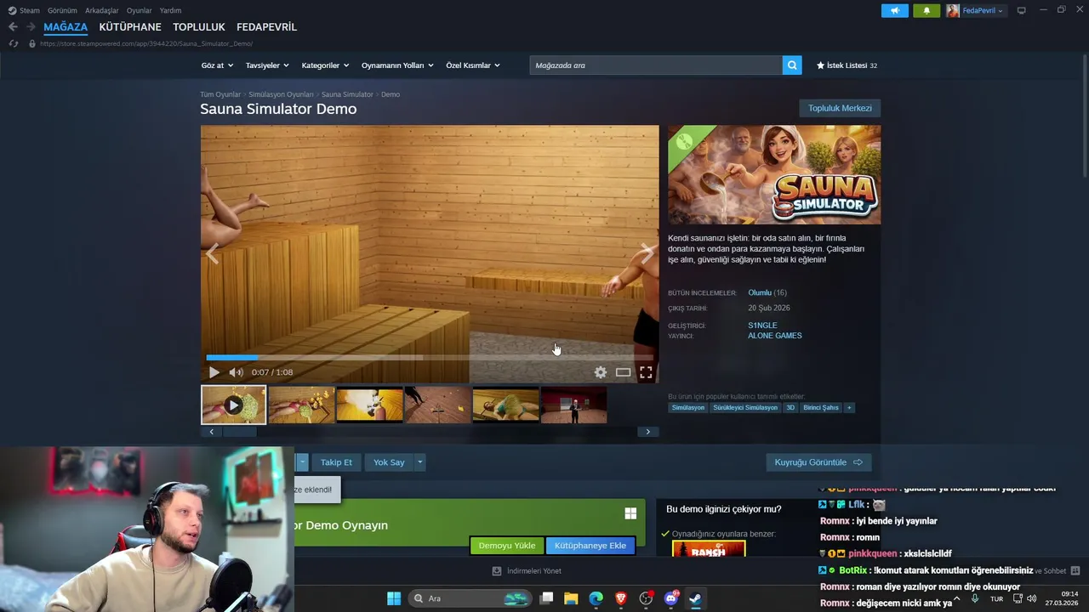The height and width of the screenshot is (612, 1089).
Task: Click the Topluluk Merkezi button
Action: pyautogui.click(x=840, y=108)
